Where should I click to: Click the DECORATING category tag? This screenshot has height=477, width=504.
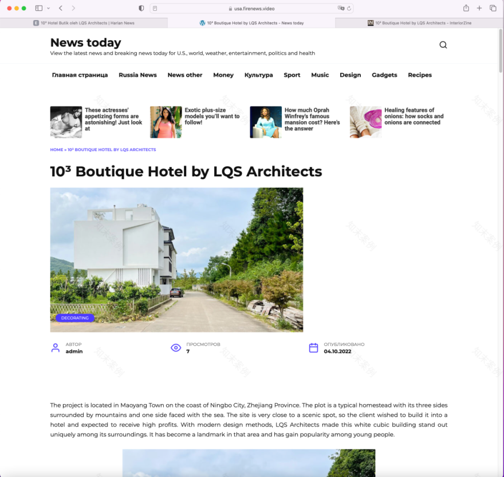[75, 318]
